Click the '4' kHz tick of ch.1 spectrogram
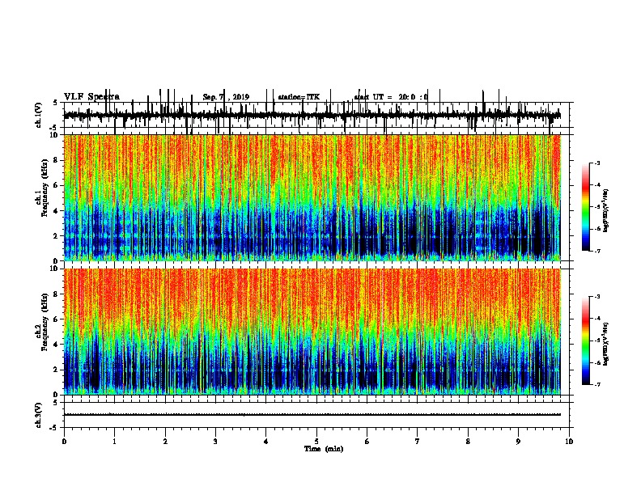Screen dimensions: 641x495 57,211
